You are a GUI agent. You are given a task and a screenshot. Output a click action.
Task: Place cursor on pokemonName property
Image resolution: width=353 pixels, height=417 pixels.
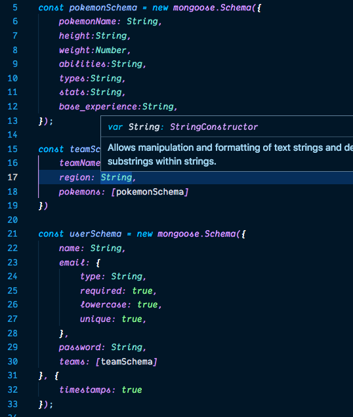coord(87,21)
